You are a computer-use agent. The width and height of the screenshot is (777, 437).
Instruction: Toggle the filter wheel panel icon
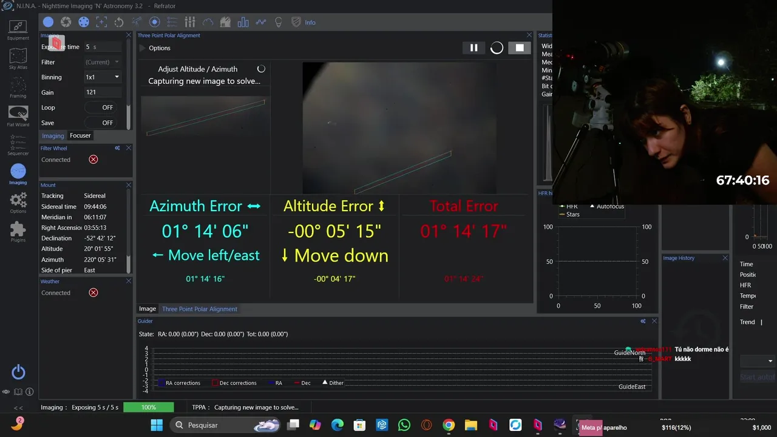[x=84, y=22]
